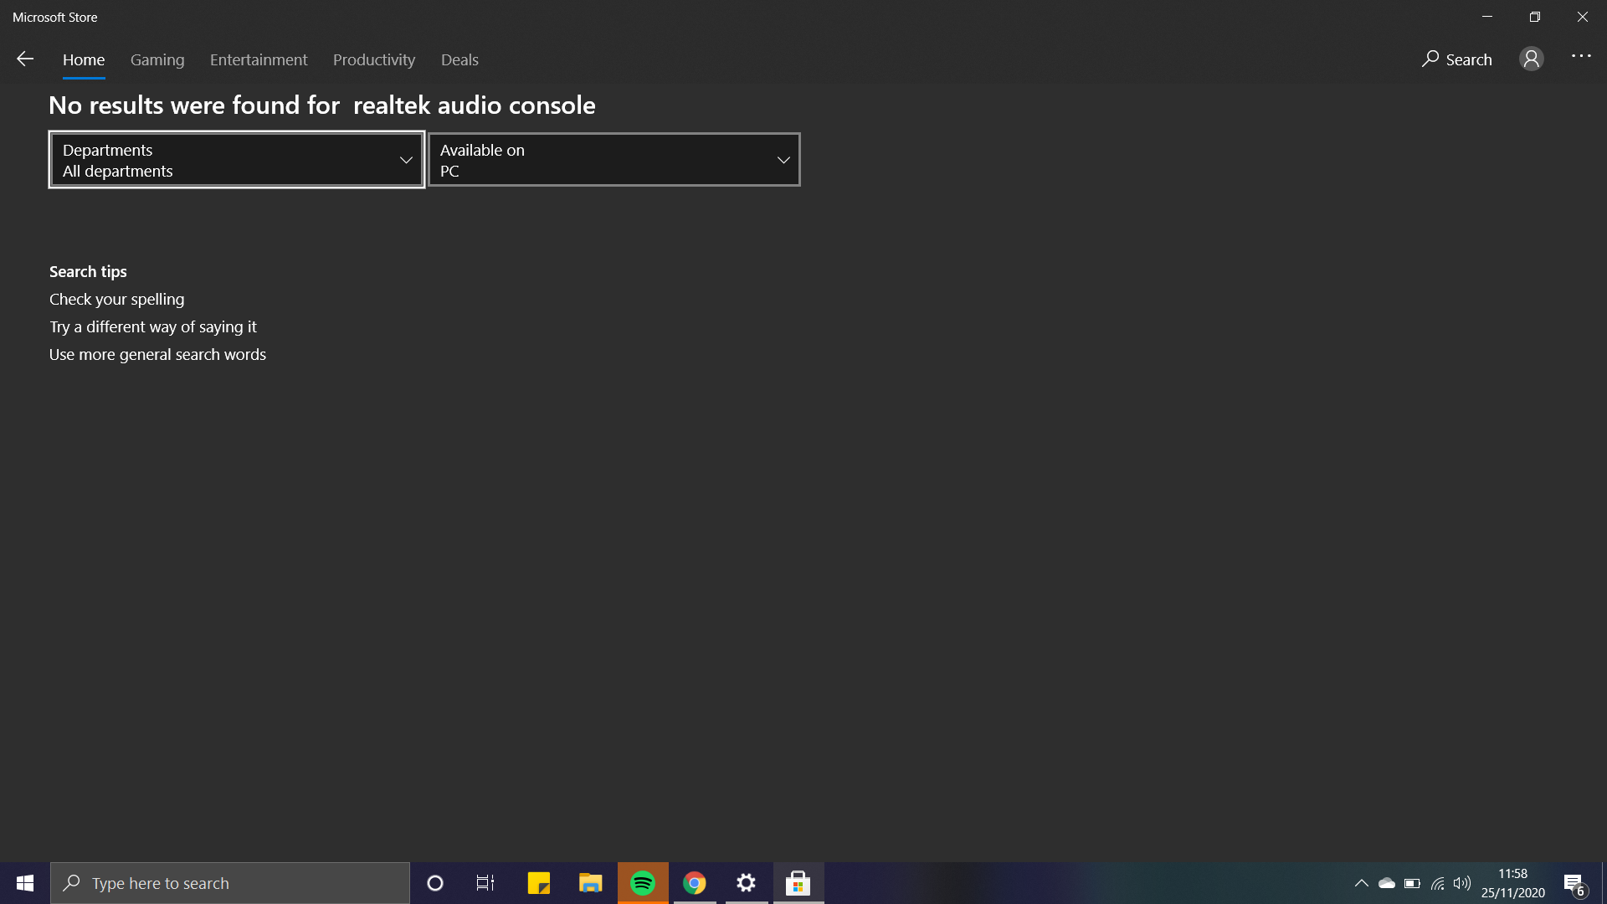Restore down the Microsoft Store window
Viewport: 1607px width, 904px height.
pyautogui.click(x=1535, y=17)
